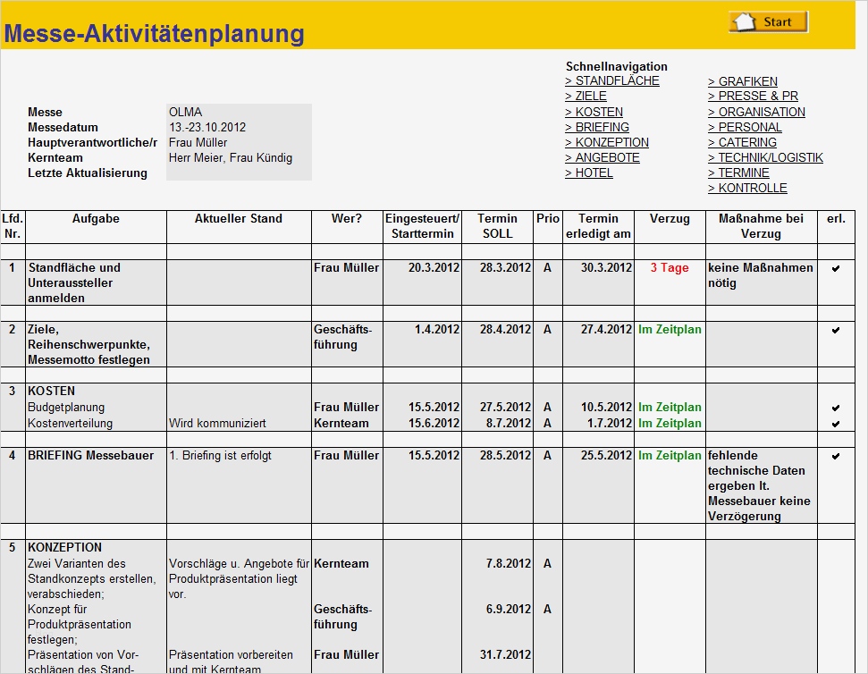Viewport: 868px width, 674px height.
Task: Click the Schnellnavigation heading
Action: pos(617,66)
